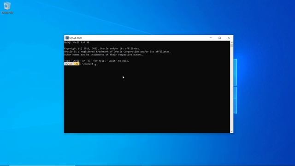Click the typed \connect command text
The height and width of the screenshot is (166, 295).
pos(88,64)
